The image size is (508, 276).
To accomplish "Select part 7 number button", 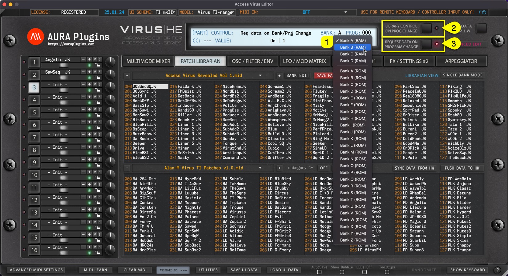I will tap(34, 138).
